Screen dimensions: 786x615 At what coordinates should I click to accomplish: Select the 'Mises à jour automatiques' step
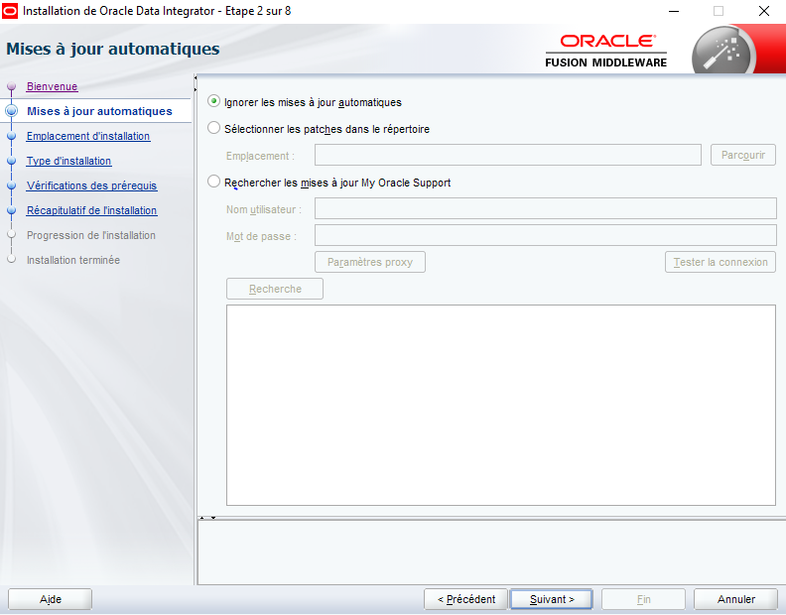pos(99,111)
